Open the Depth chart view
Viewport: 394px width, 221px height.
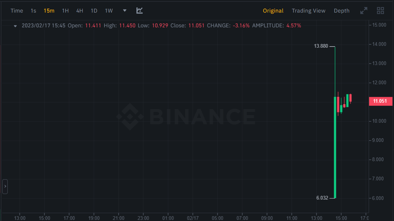point(341,11)
